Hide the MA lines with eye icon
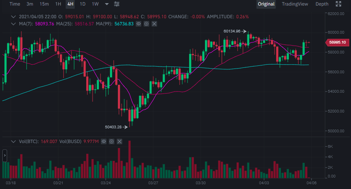Image resolution: width=351 pixels, height=189 pixels. pyautogui.click(x=138, y=23)
